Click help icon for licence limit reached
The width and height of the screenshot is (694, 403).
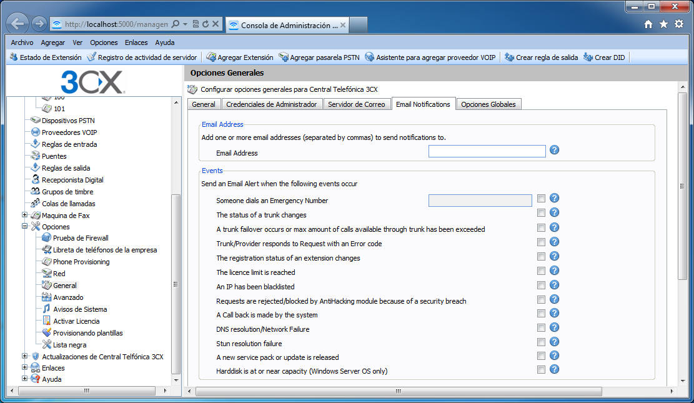point(554,271)
